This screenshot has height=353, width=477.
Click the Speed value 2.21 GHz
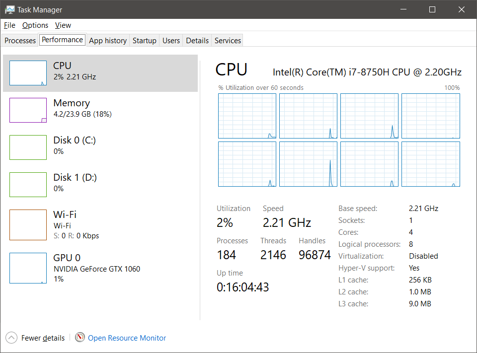coord(287,222)
